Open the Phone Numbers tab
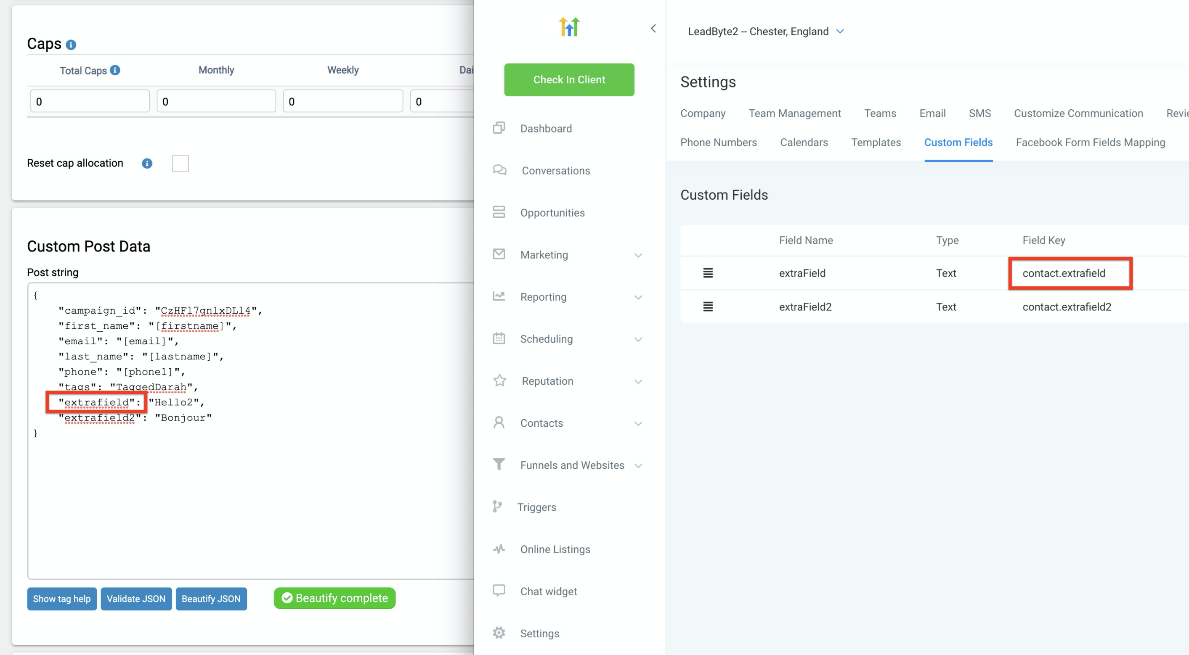 (x=719, y=142)
